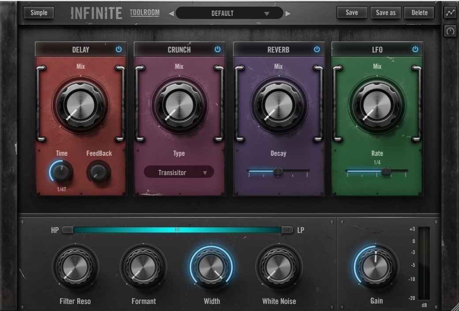The width and height of the screenshot is (459, 311).
Task: Click the HP handle on the filter band
Action: (x=67, y=230)
